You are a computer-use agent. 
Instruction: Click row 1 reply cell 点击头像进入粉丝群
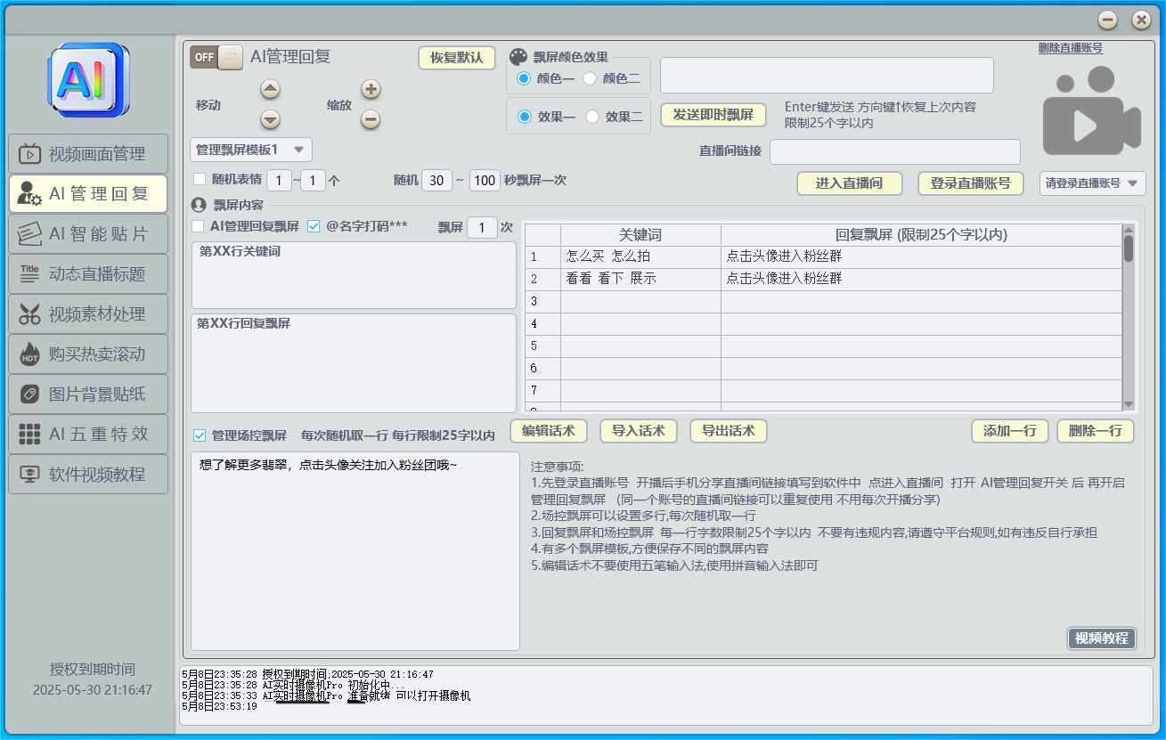[x=922, y=256]
